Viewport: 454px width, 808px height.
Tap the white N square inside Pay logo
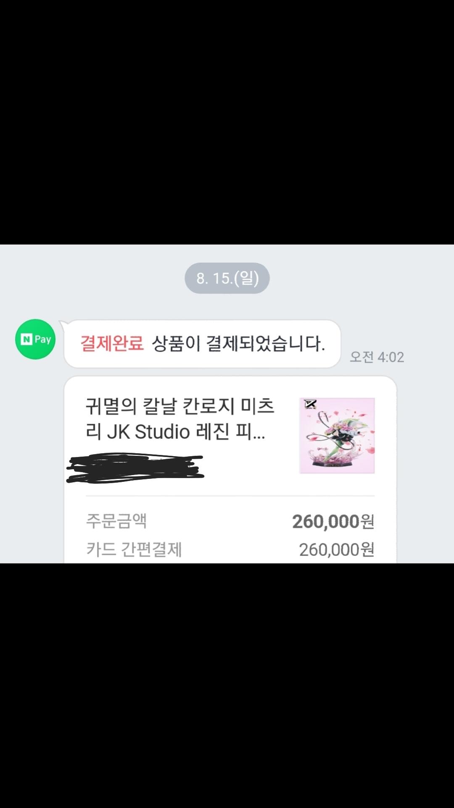[x=26, y=339]
